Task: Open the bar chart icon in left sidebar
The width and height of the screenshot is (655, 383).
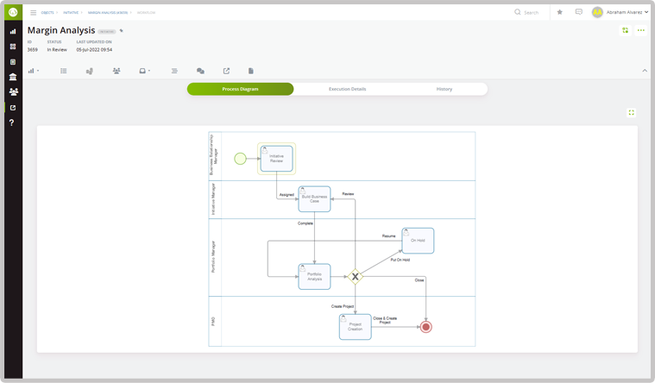Action: (13, 31)
